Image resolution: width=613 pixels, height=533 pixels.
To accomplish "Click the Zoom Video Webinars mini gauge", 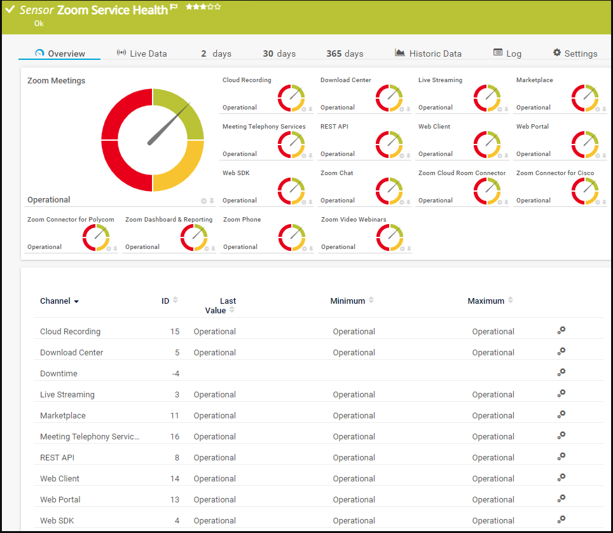I will click(390, 238).
